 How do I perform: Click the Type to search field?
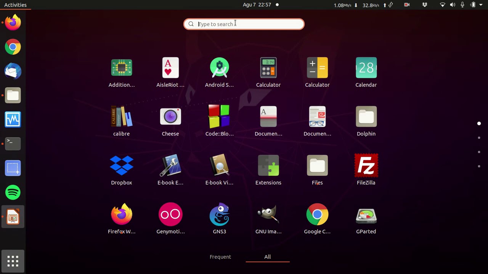244,24
